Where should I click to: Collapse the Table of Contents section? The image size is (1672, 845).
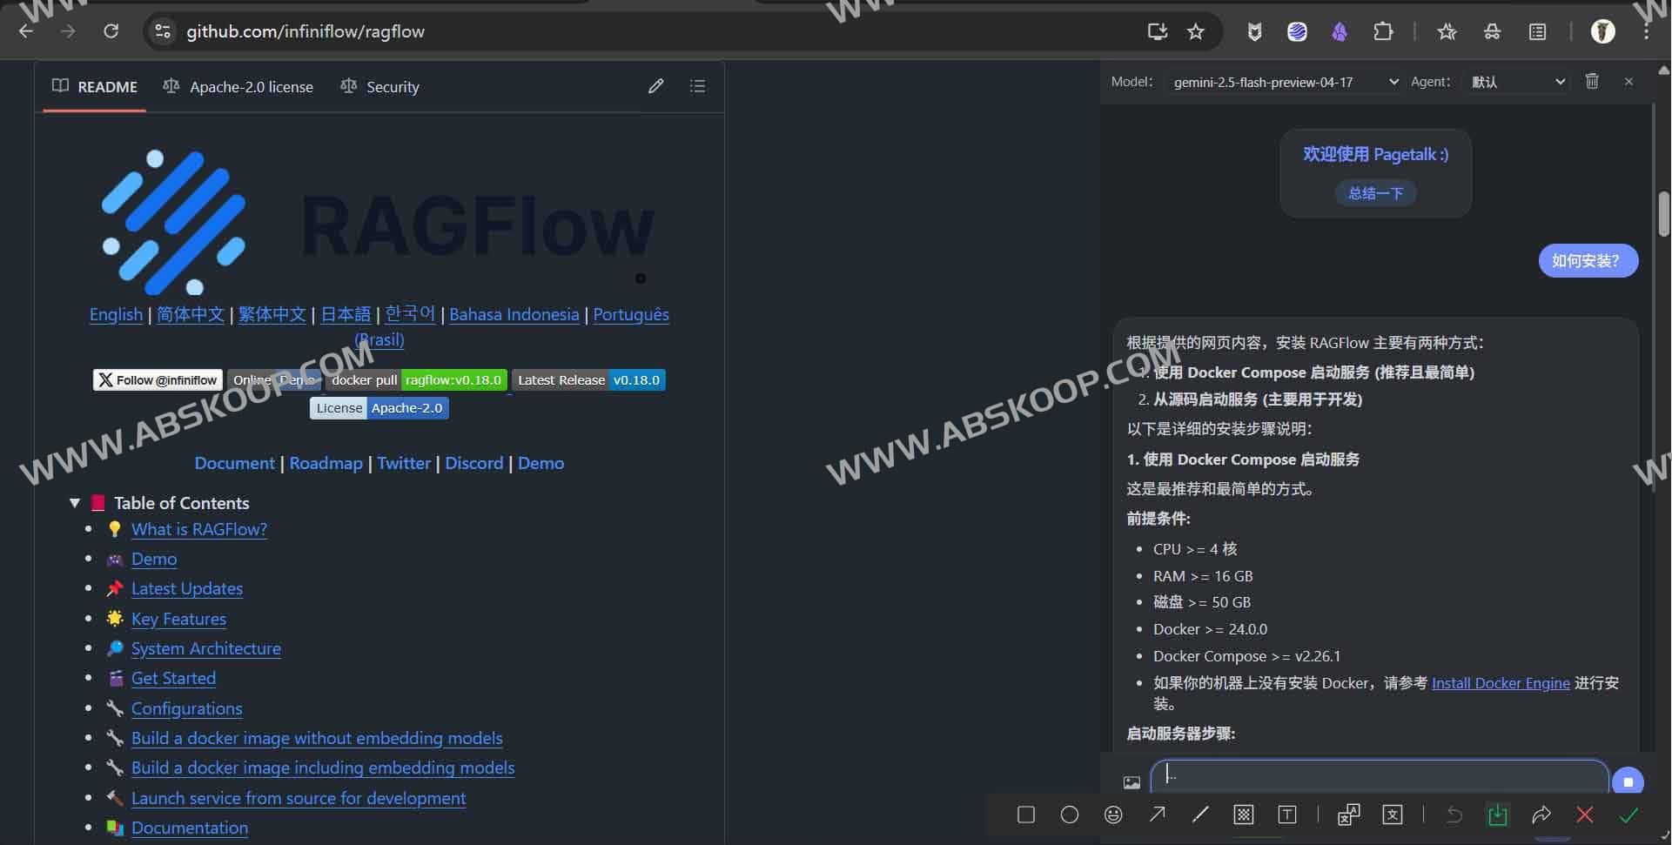(75, 503)
